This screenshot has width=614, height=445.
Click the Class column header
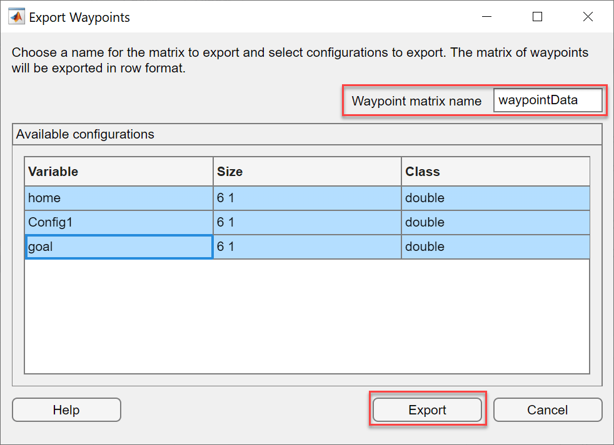click(x=495, y=172)
